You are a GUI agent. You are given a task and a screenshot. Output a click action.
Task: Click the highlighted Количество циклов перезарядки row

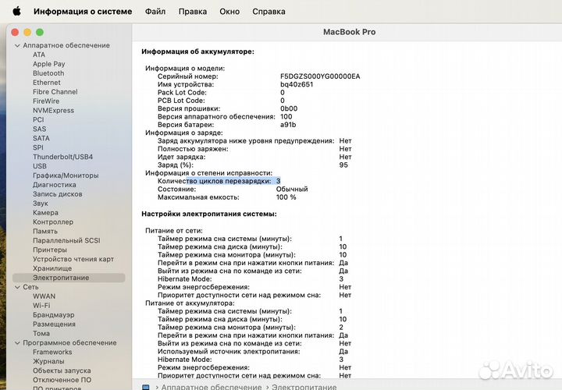coord(219,182)
